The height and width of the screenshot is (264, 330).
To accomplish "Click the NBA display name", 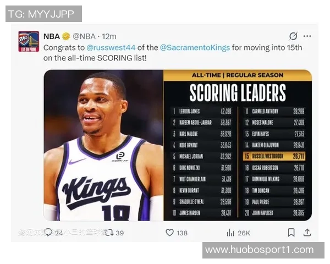I will [51, 36].
